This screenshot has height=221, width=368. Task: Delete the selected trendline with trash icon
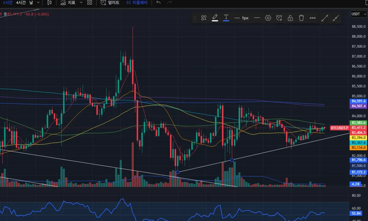point(301,18)
